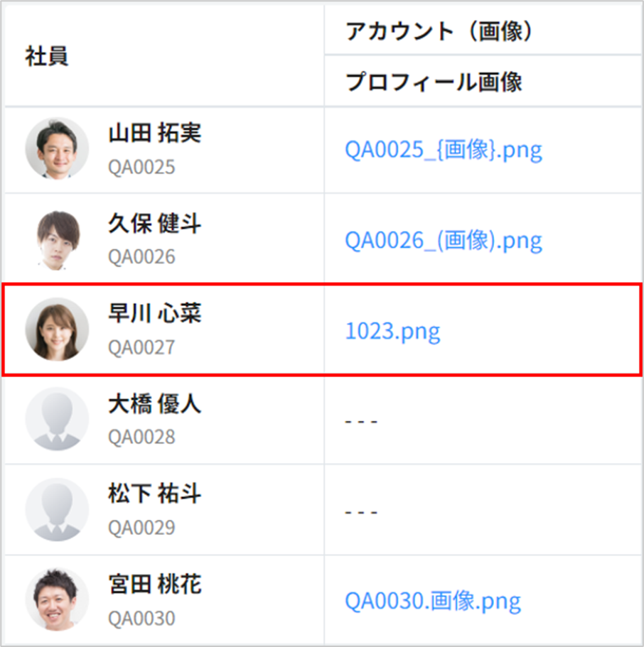644x647 pixels.
Task: Click the avatar next to QA0030
Action: [57, 600]
